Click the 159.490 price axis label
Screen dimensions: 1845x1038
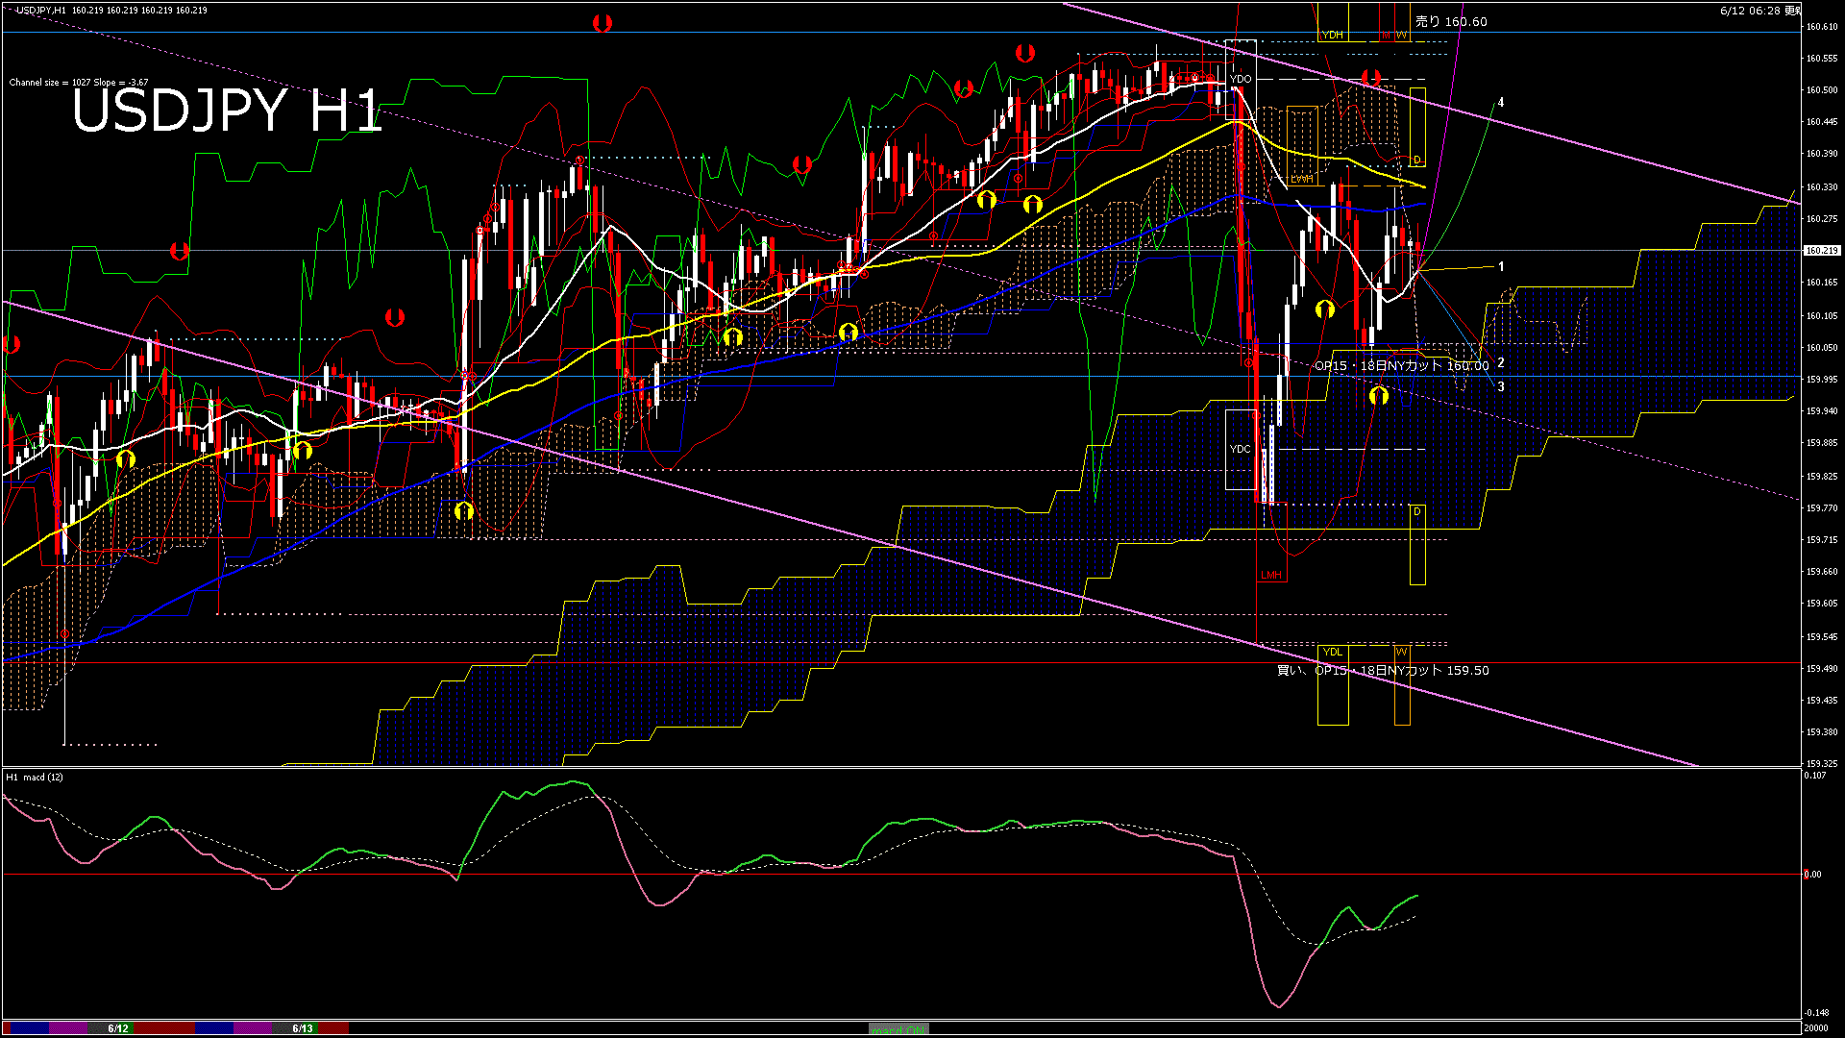tap(1821, 669)
